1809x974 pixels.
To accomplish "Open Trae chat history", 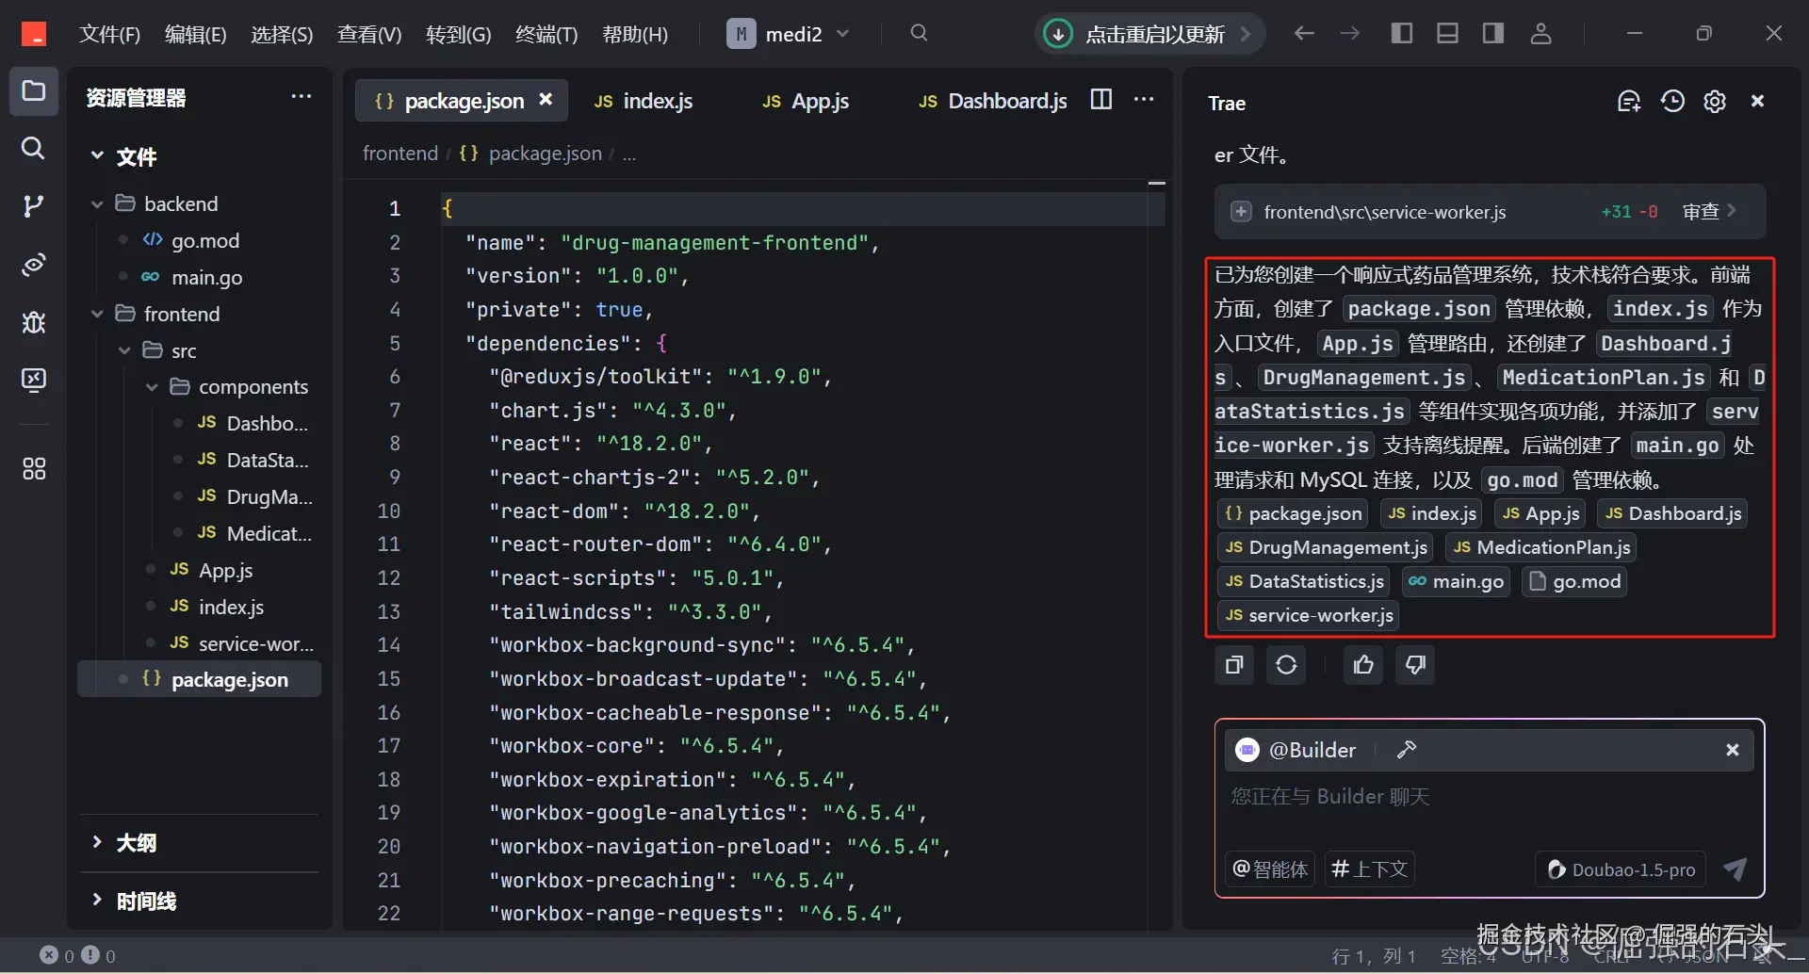I will click(x=1672, y=102).
